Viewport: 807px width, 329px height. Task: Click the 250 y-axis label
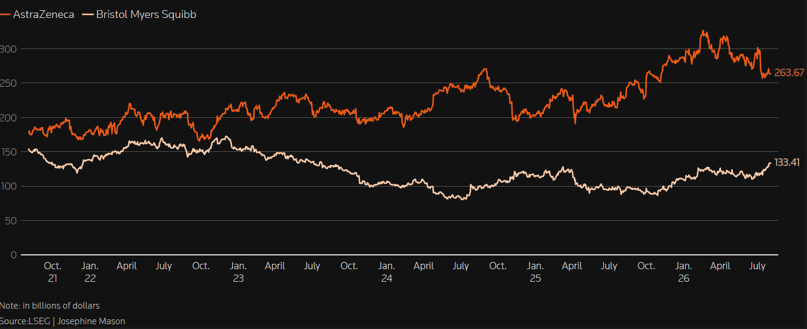8,83
